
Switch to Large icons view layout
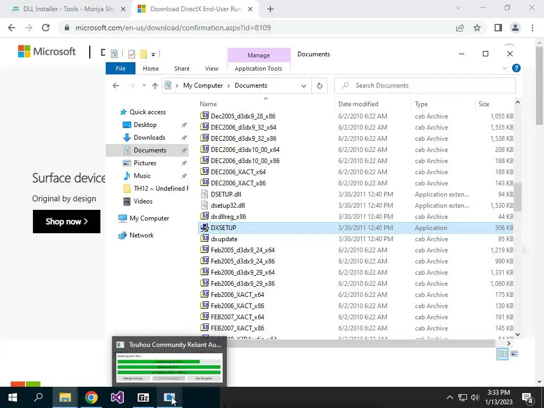click(514, 354)
